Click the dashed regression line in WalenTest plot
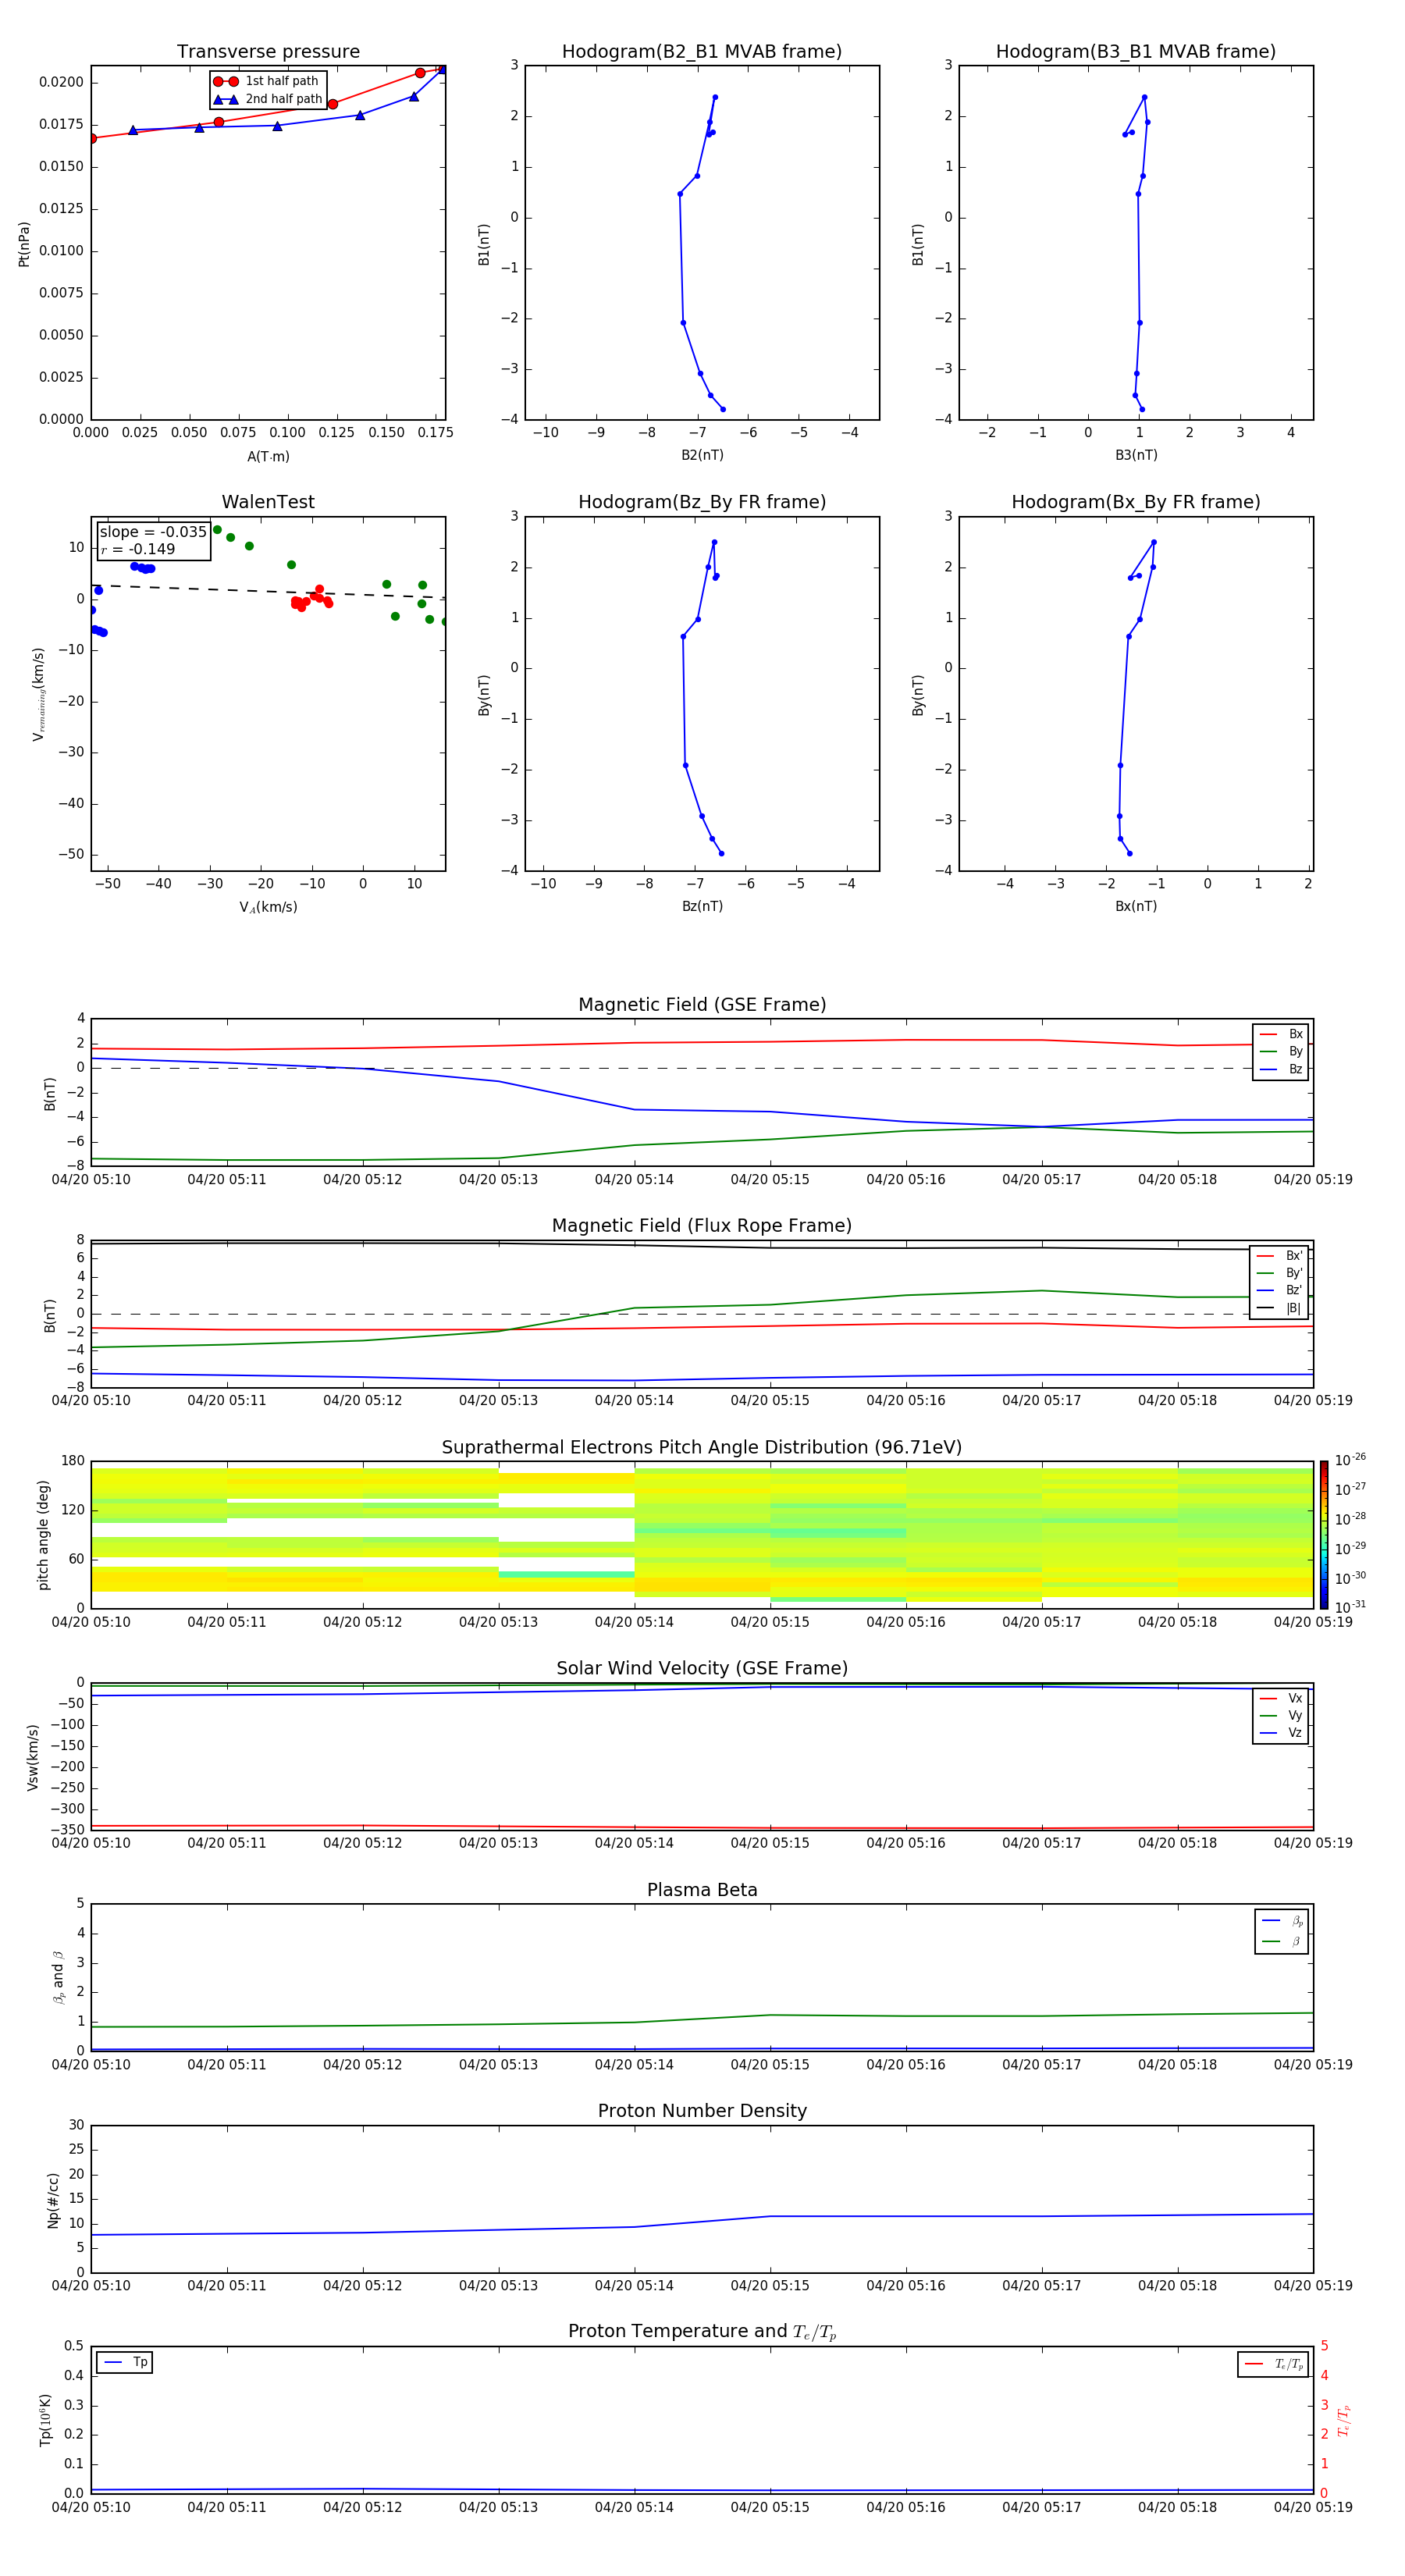1405x2576 pixels. coord(268,591)
